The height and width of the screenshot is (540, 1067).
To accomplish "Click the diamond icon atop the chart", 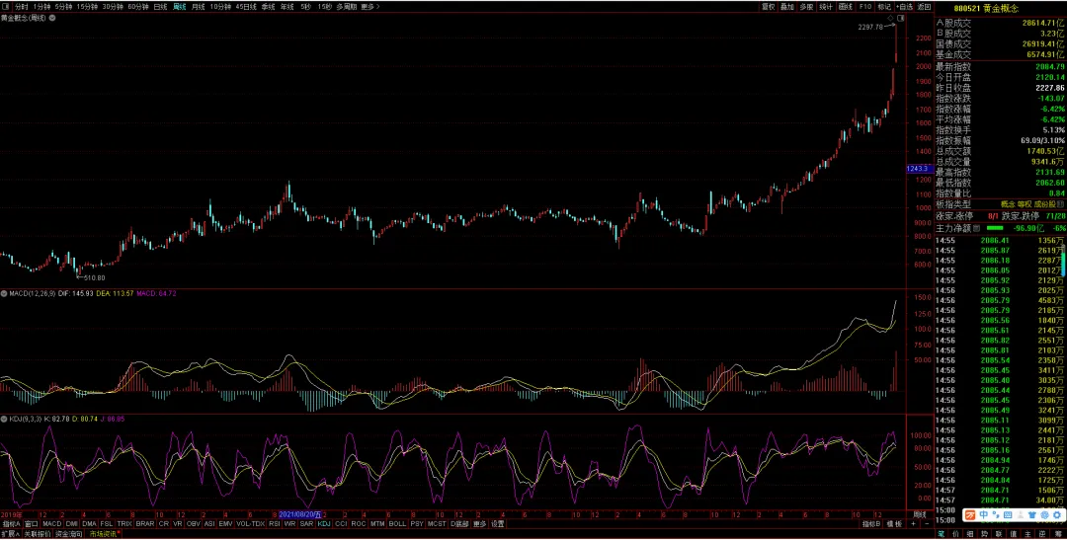I will (x=891, y=18).
